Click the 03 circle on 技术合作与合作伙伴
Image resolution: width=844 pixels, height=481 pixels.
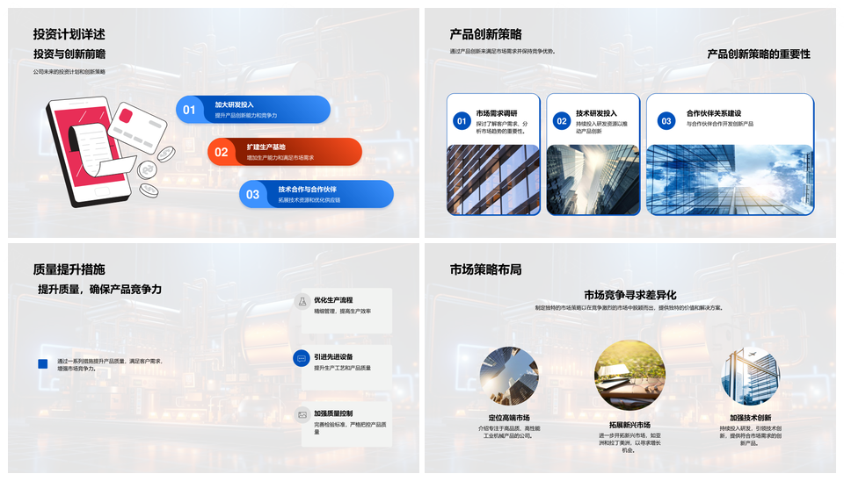pos(253,194)
